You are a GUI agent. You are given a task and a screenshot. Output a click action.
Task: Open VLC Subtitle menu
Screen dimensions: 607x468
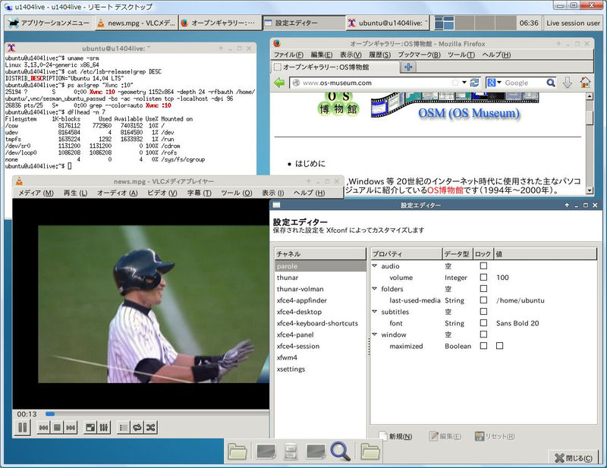(x=200, y=193)
